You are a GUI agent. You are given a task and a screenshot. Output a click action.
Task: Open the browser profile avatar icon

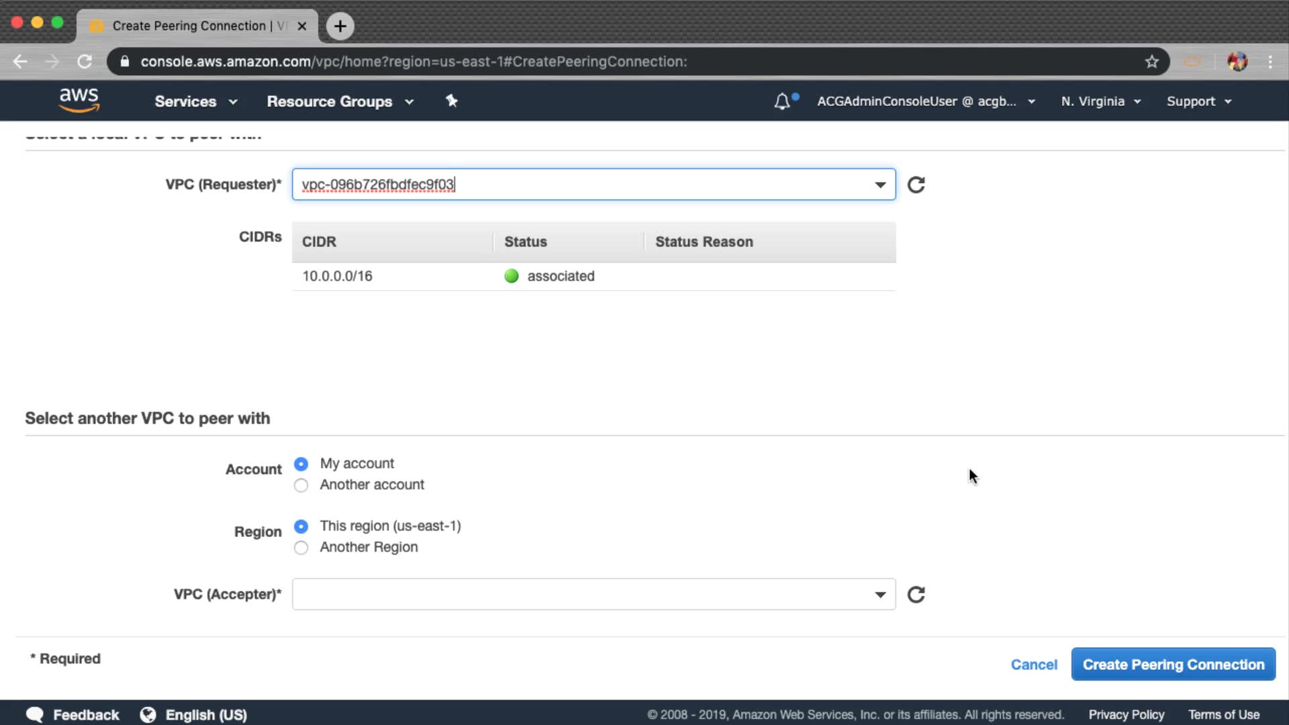click(1237, 62)
